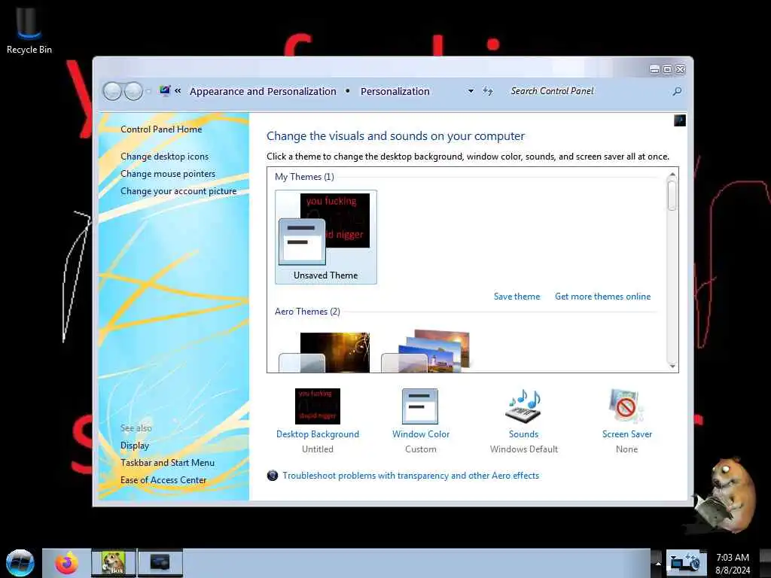Open Troubleshoot problems with transparency link
This screenshot has height=578, width=771.
coord(410,476)
